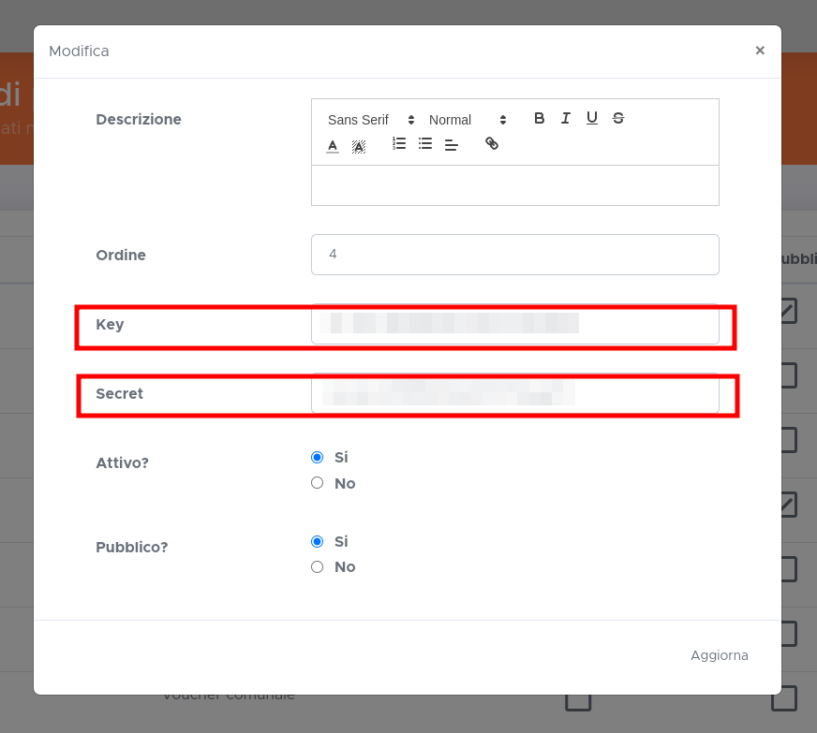Apply underline formatting in the editor
817x733 pixels.
[x=592, y=118]
